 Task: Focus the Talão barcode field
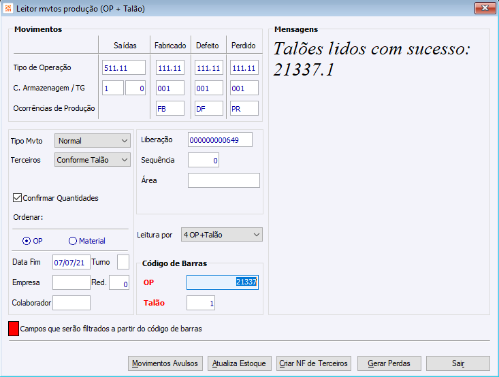coord(201,303)
